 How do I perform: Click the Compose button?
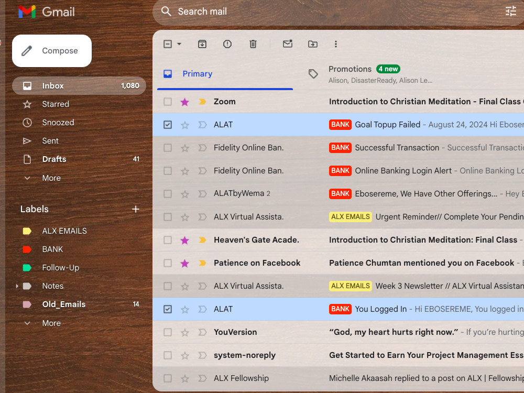[x=52, y=51]
